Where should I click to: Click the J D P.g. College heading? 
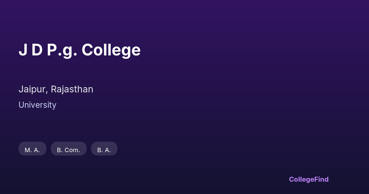pyautogui.click(x=79, y=50)
